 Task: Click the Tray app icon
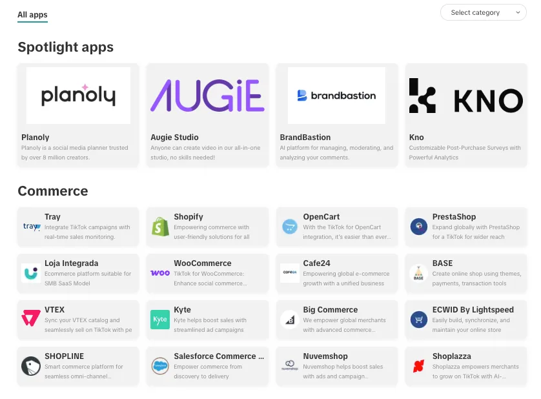pos(31,227)
